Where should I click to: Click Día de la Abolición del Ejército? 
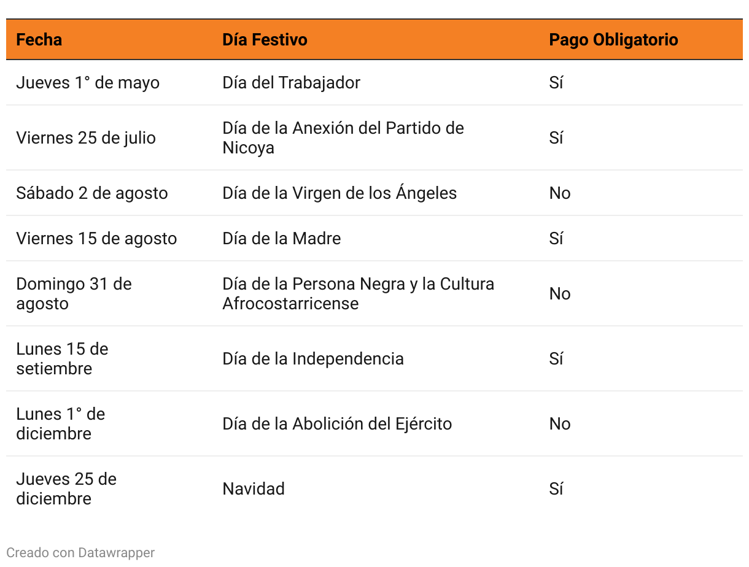[337, 424]
